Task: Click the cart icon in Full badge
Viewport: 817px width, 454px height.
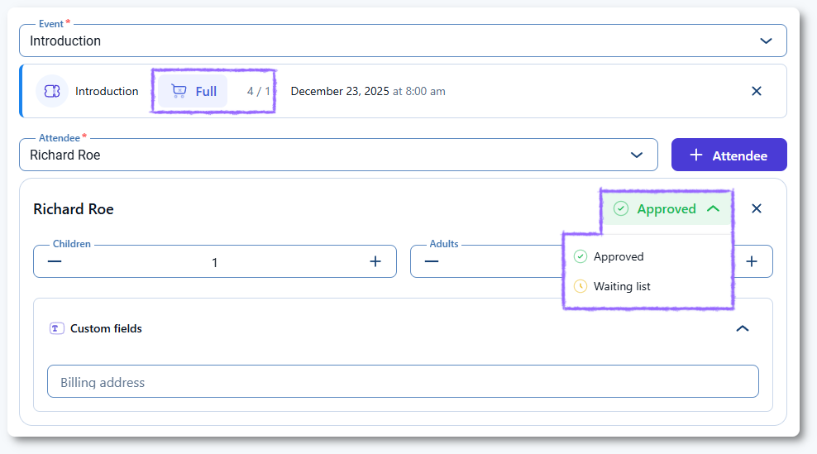Action: point(179,91)
